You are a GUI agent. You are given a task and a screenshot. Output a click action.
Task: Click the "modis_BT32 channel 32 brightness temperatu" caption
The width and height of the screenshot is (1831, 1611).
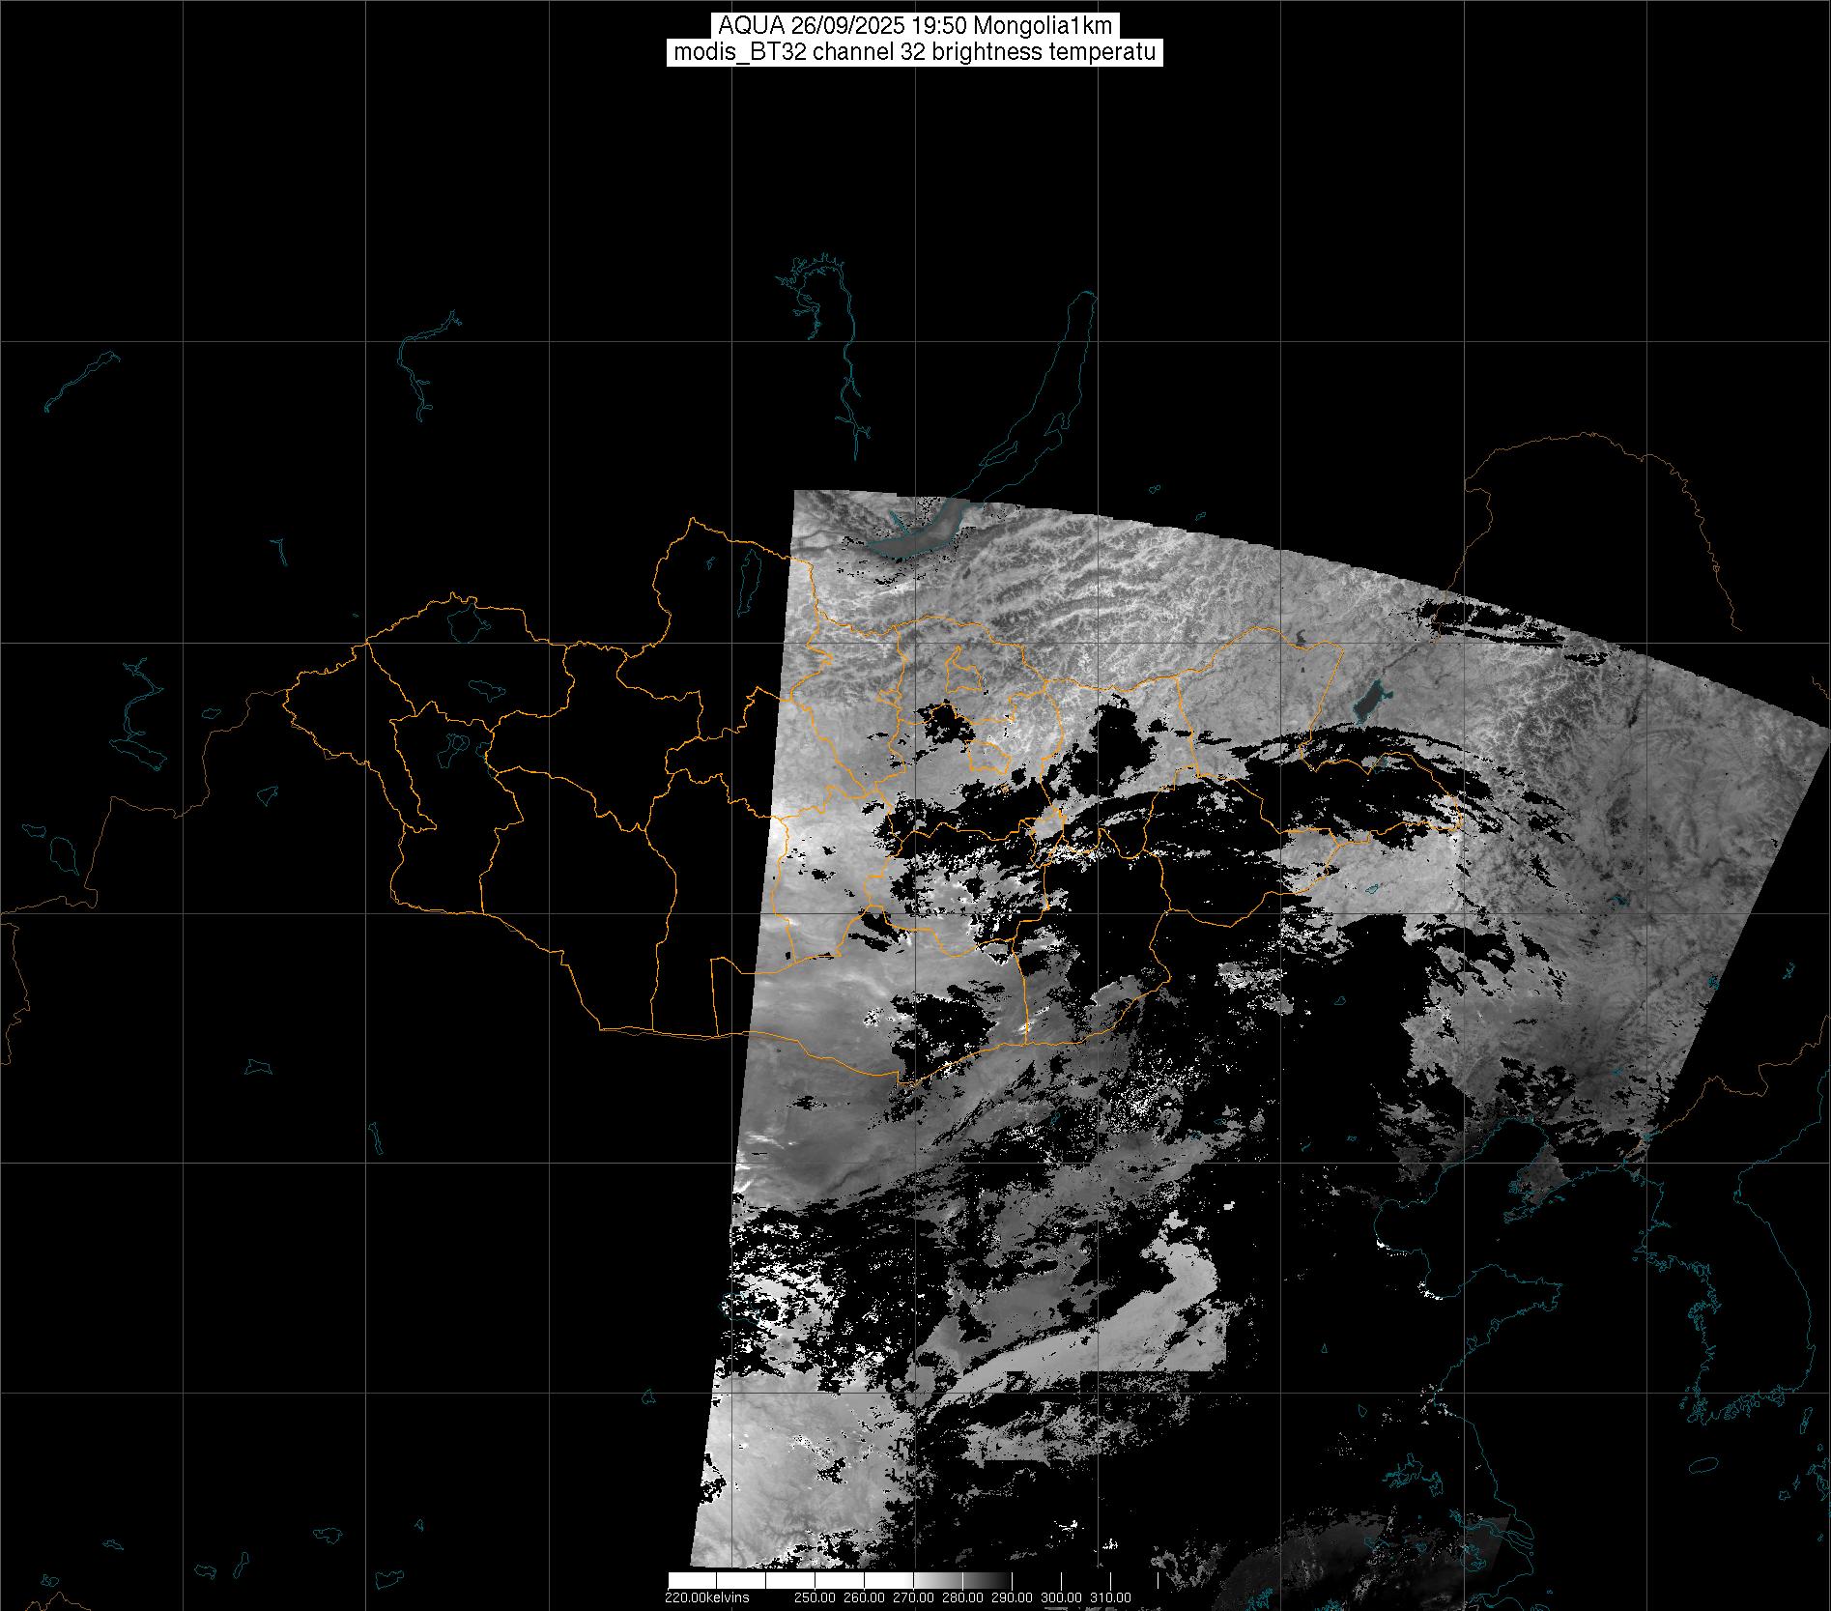coord(915,52)
